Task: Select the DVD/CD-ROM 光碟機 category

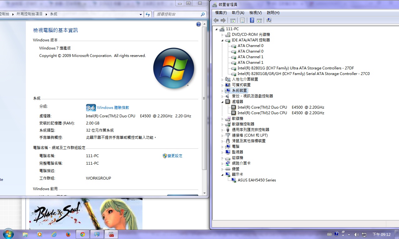Action: coord(251,35)
